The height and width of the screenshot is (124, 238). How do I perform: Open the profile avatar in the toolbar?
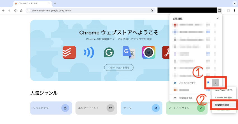[x=228, y=11]
